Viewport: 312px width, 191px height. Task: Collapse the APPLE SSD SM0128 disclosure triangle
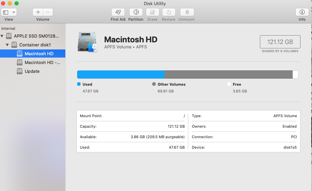[2, 36]
